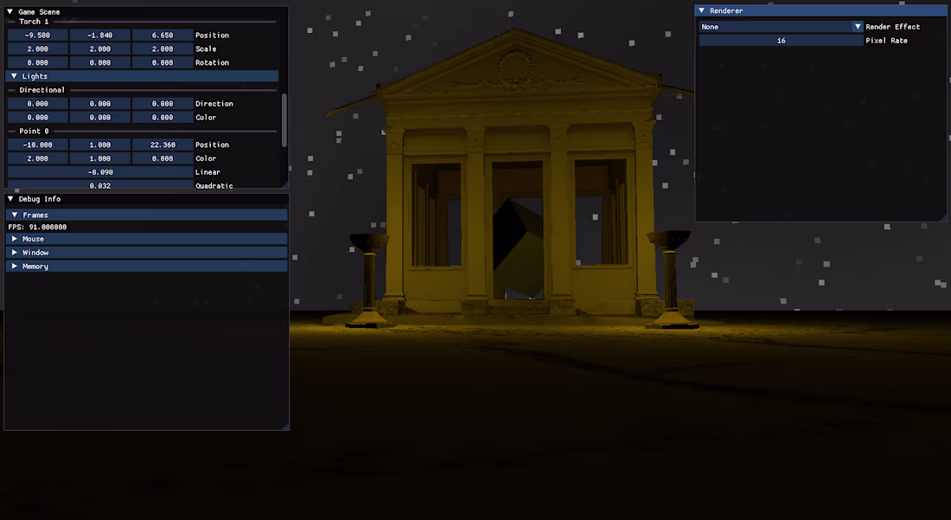Click the Quadratic attenuation value field
951x520 pixels.
pyautogui.click(x=99, y=185)
